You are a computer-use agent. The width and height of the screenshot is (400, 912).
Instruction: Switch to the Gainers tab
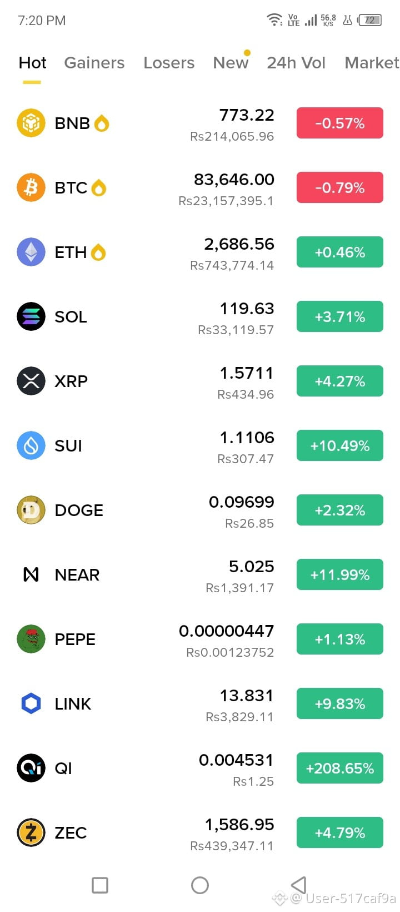(x=94, y=63)
